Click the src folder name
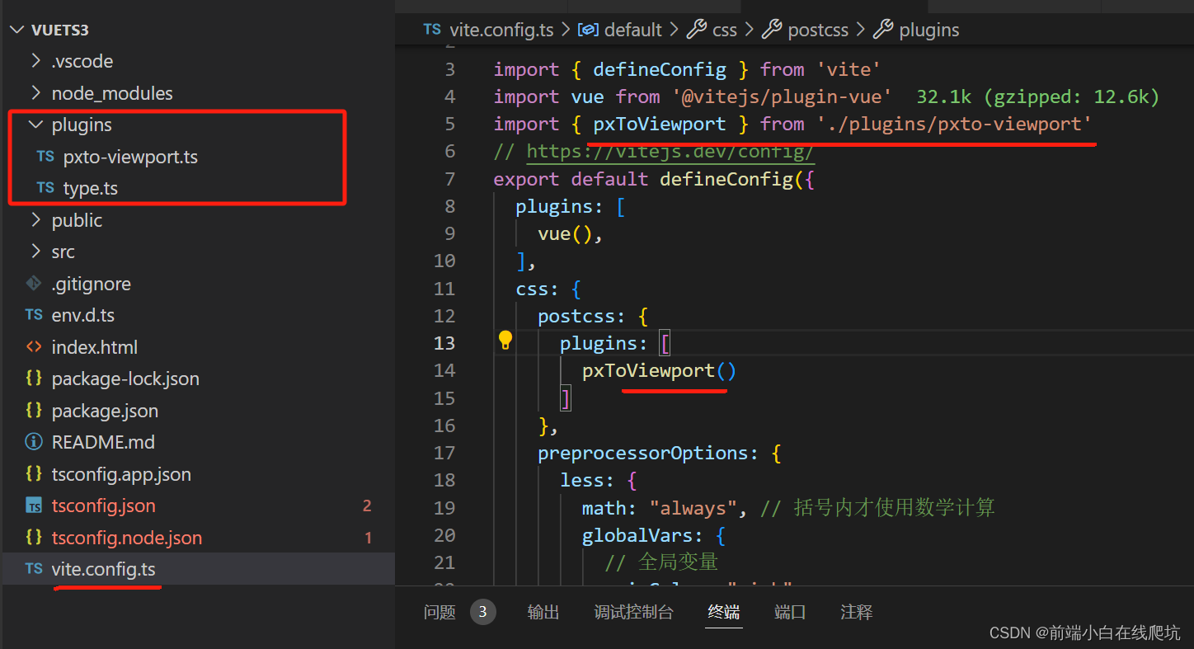Image resolution: width=1194 pixels, height=649 pixels. tap(63, 252)
